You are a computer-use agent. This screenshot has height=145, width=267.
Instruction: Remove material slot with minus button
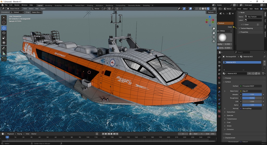(x=264, y=64)
